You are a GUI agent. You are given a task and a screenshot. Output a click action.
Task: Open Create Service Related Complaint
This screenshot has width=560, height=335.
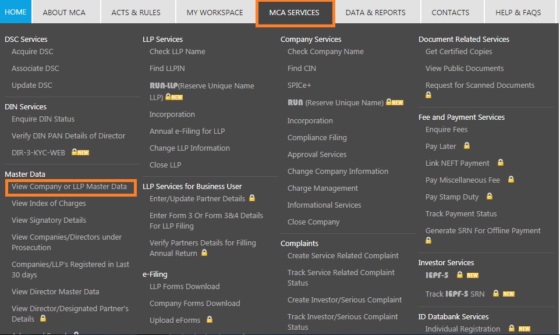(x=343, y=255)
